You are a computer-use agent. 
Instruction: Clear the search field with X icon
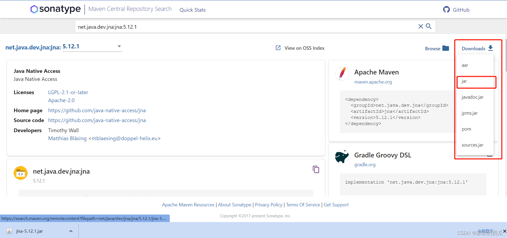click(421, 26)
